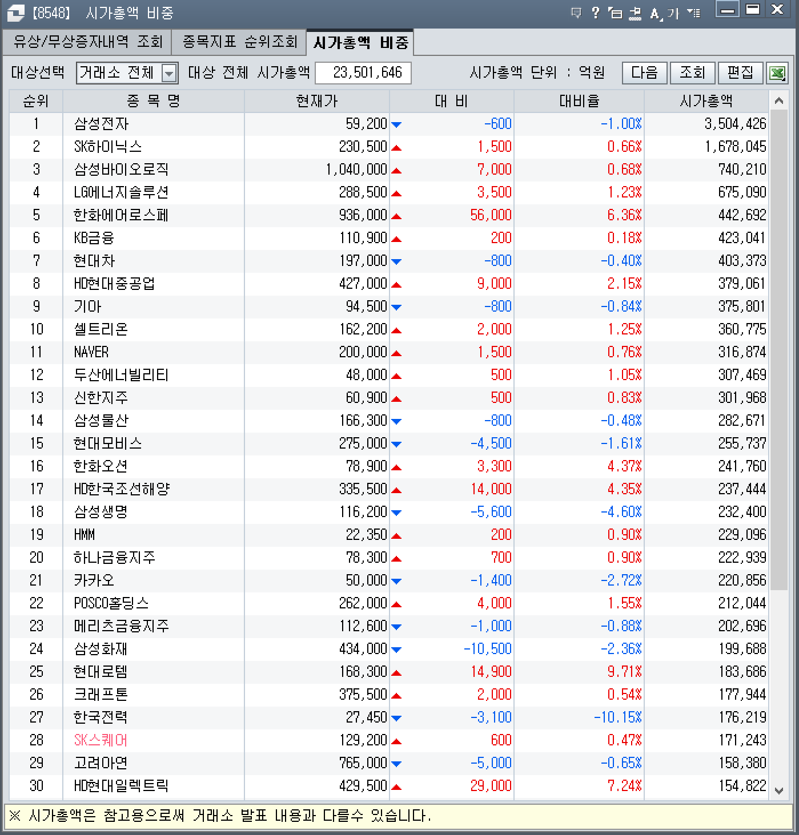
Task: Select 크래프톤 stock name
Action: (101, 695)
